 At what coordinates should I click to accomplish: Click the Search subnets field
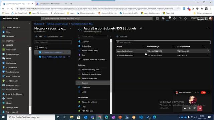[163, 42]
